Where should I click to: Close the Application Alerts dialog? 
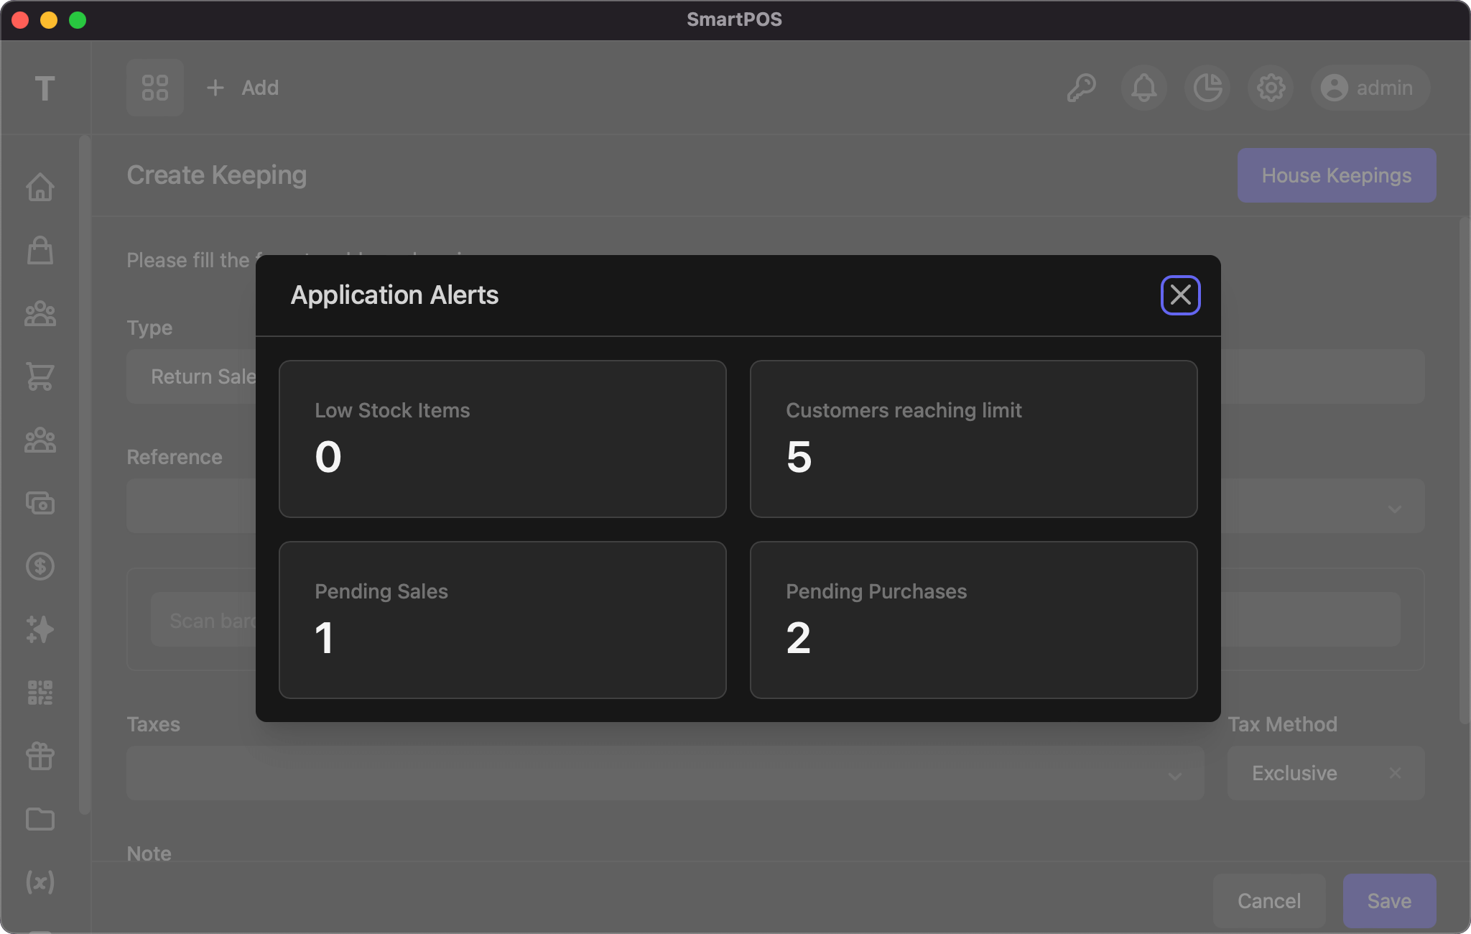[x=1179, y=295]
